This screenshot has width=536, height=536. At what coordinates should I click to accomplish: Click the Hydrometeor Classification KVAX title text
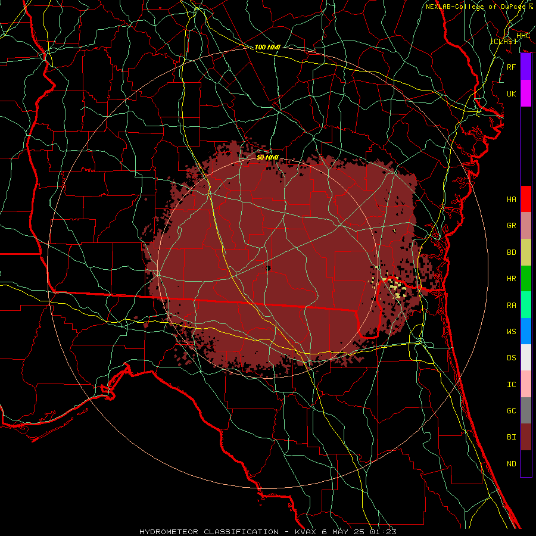coord(268,532)
